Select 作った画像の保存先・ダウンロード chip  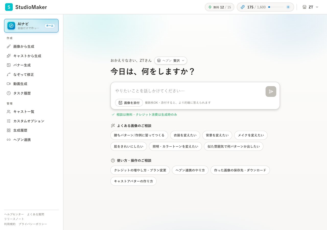tap(240, 170)
